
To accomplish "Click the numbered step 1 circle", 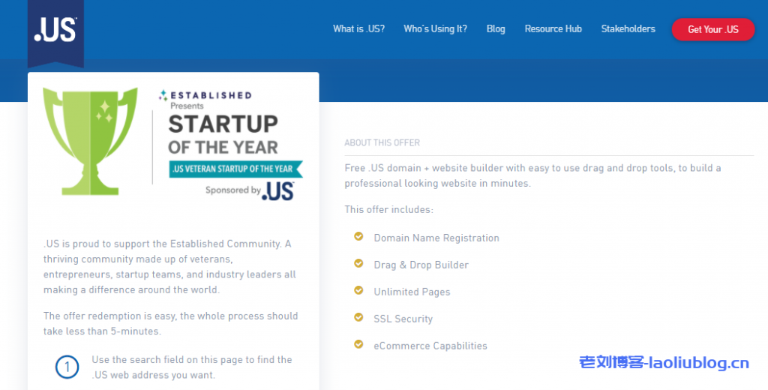I will [x=67, y=367].
